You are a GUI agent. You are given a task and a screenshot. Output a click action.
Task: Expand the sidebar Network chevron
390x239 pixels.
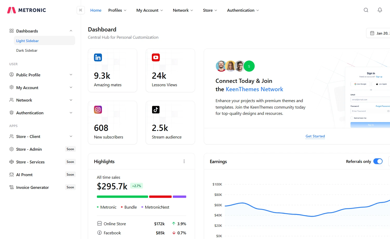[71, 100]
